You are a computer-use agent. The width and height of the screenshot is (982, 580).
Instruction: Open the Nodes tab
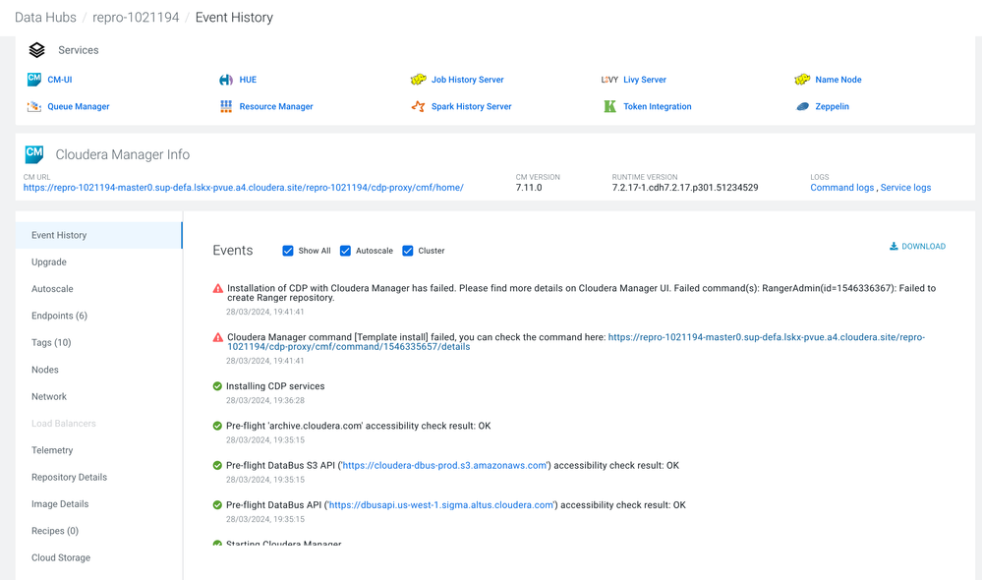(x=99, y=370)
